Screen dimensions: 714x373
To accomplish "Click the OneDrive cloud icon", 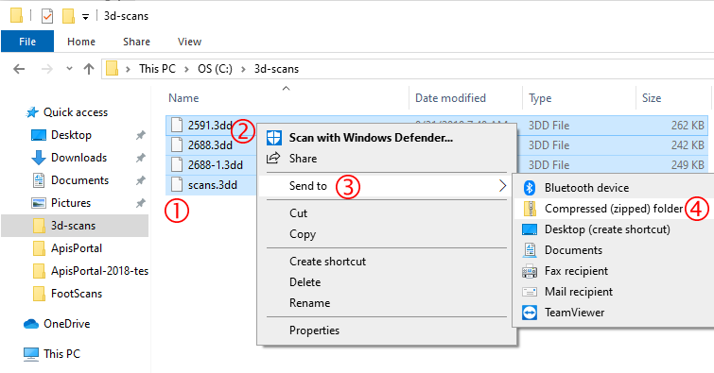I will 31,324.
